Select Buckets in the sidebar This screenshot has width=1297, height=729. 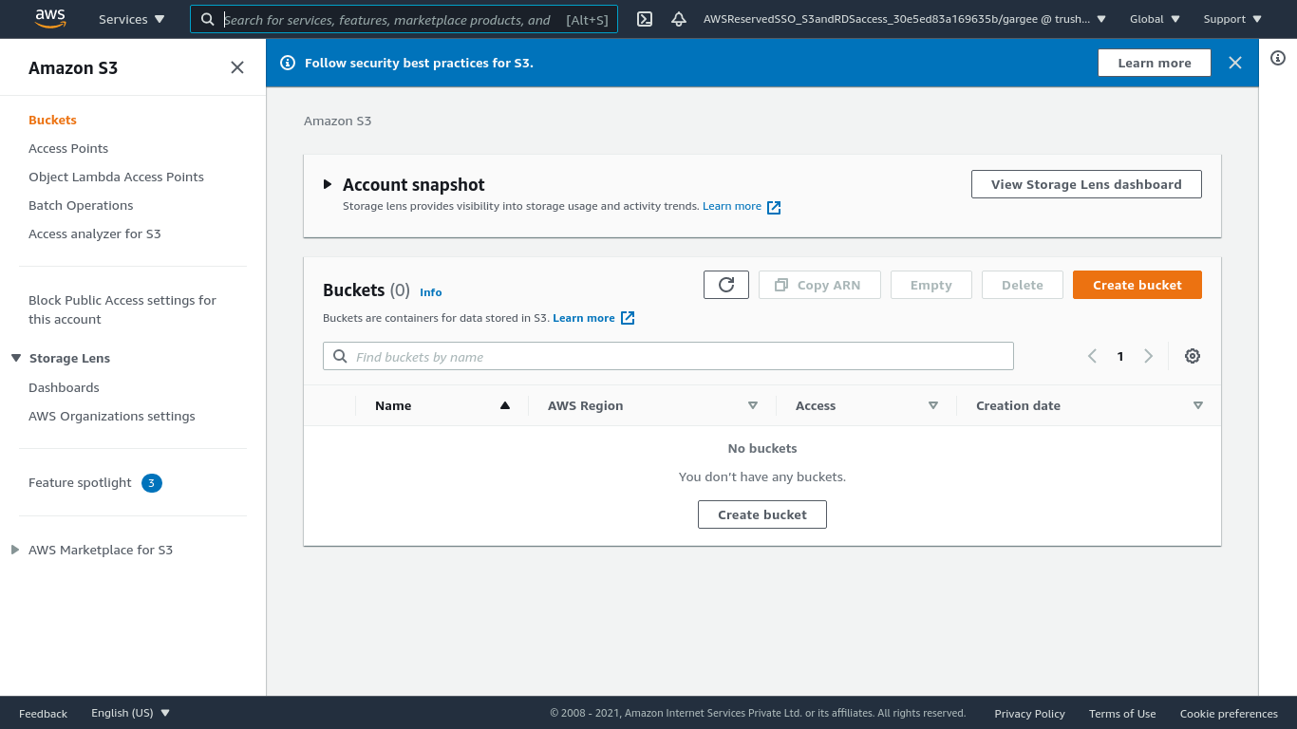pos(52,120)
